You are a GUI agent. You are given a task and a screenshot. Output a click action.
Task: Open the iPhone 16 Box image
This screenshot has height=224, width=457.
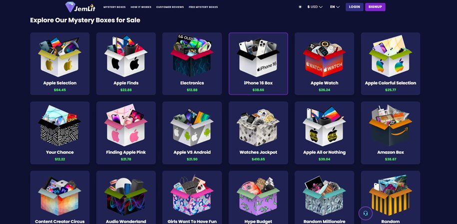point(258,57)
